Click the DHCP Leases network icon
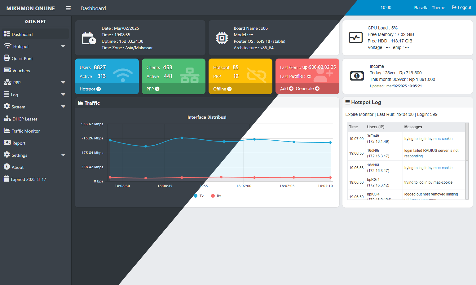This screenshot has height=285, width=476. pos(7,119)
